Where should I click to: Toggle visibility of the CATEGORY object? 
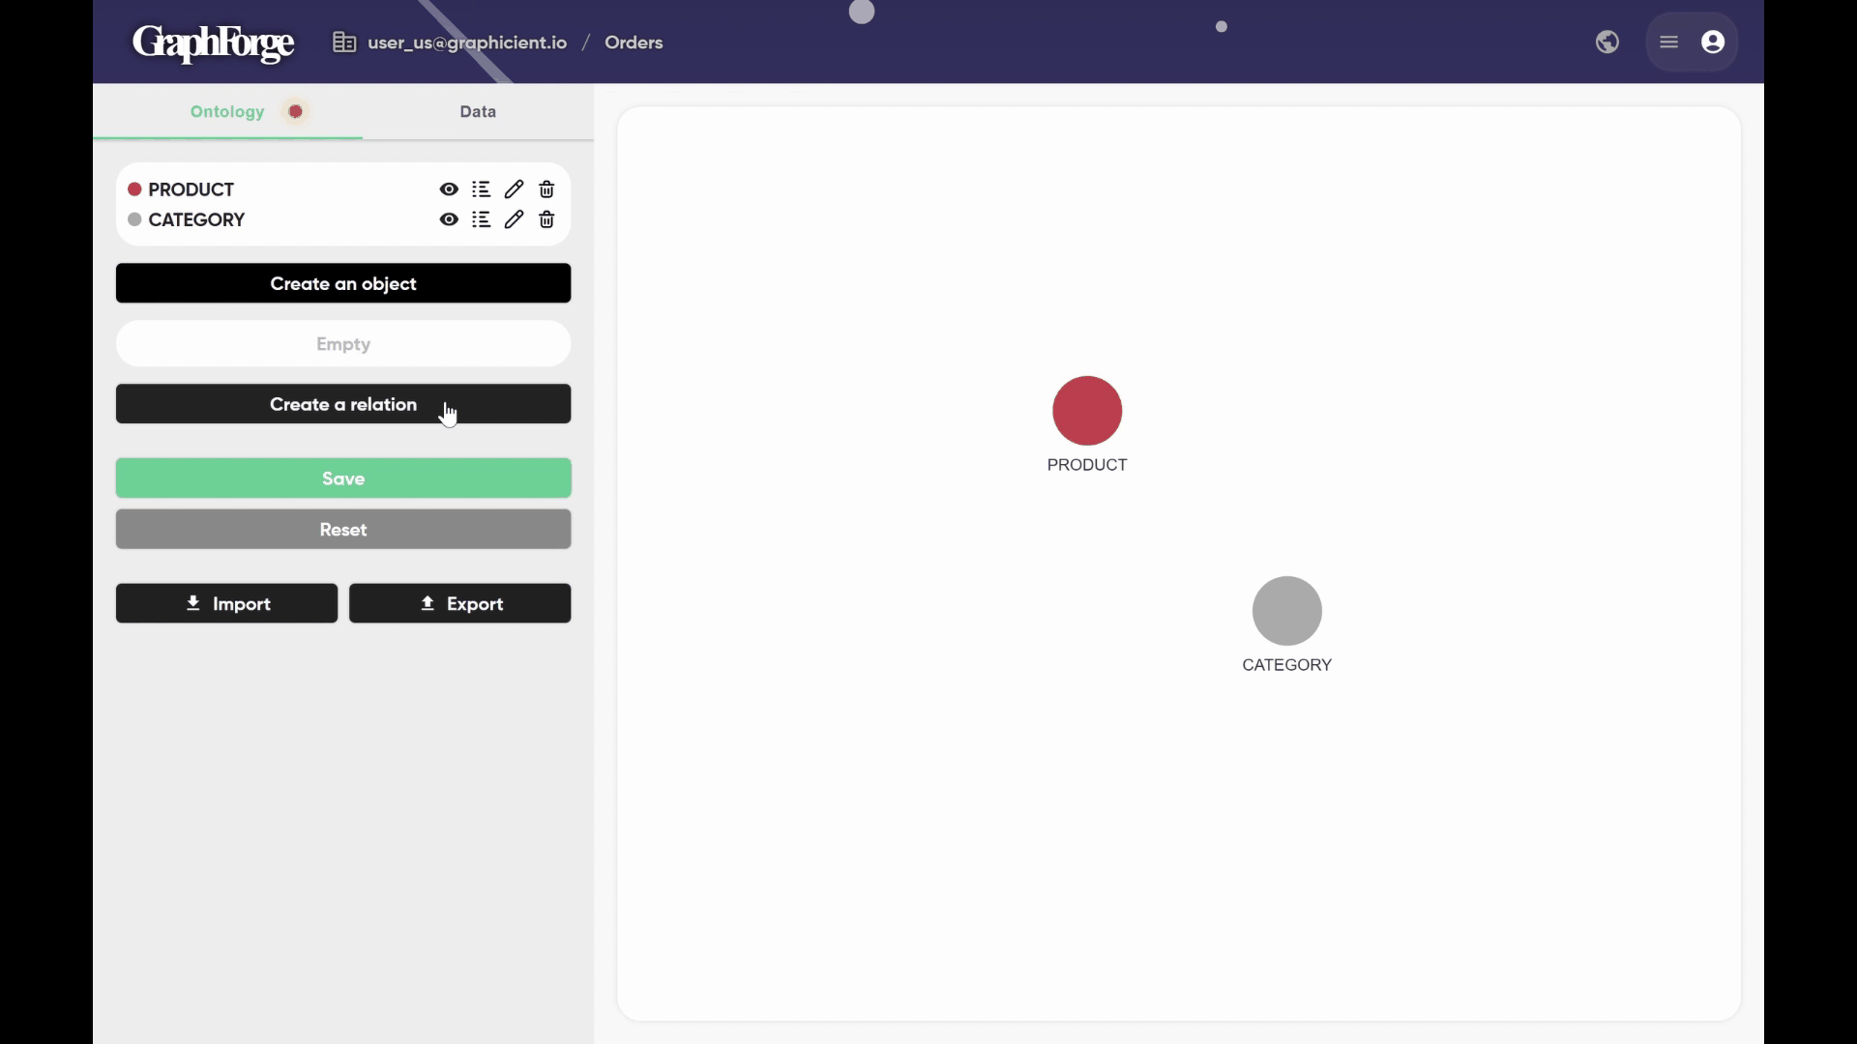[x=449, y=219]
